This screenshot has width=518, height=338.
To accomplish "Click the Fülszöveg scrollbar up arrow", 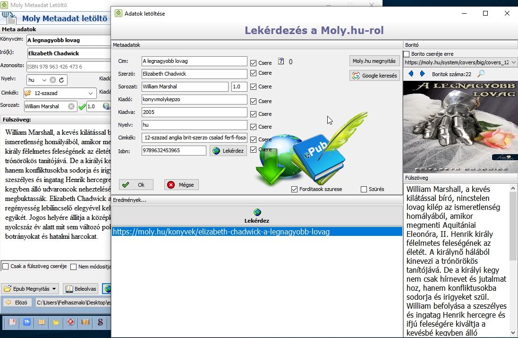I will pos(513,188).
